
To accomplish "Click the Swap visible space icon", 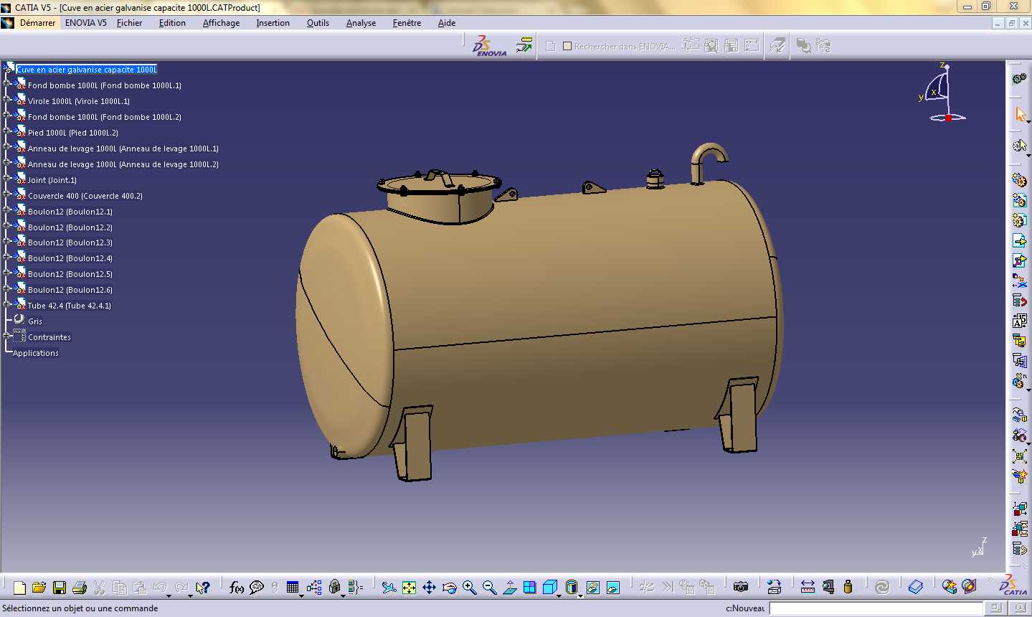I will 612,588.
